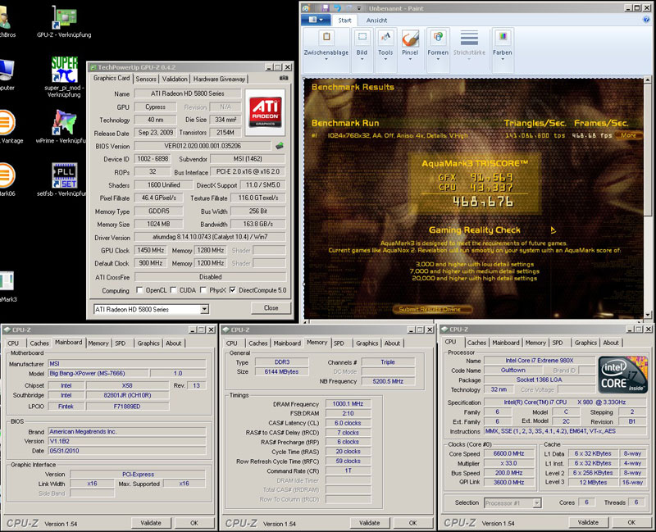Click the Paint palette icon in the title bar
This screenshot has height=532, width=656.
[x=306, y=8]
